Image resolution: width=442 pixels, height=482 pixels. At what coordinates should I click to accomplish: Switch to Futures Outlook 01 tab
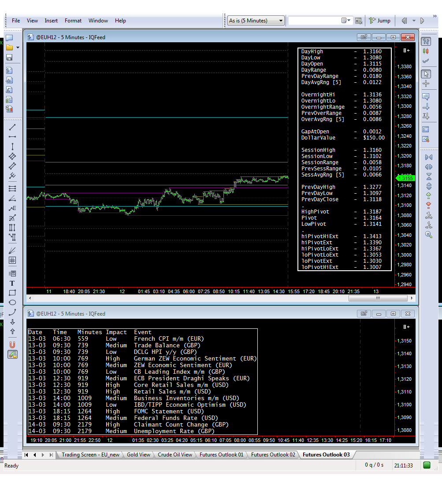point(221,455)
